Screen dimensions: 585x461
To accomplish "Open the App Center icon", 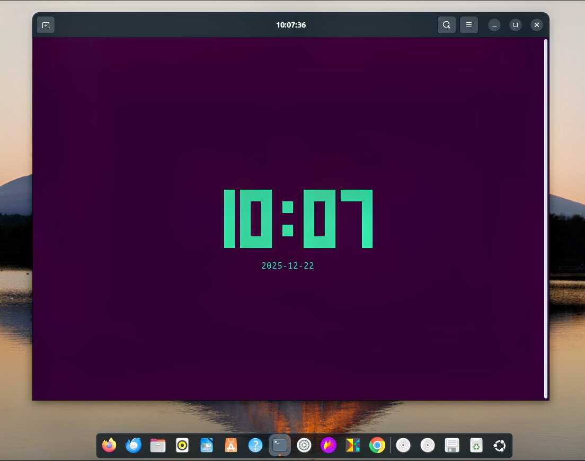I will point(231,445).
